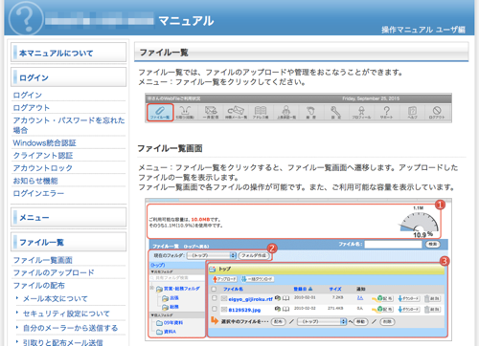This screenshot has height=346, width=479.
Task: Click the フォルダ作成 button
Action: pyautogui.click(x=255, y=255)
